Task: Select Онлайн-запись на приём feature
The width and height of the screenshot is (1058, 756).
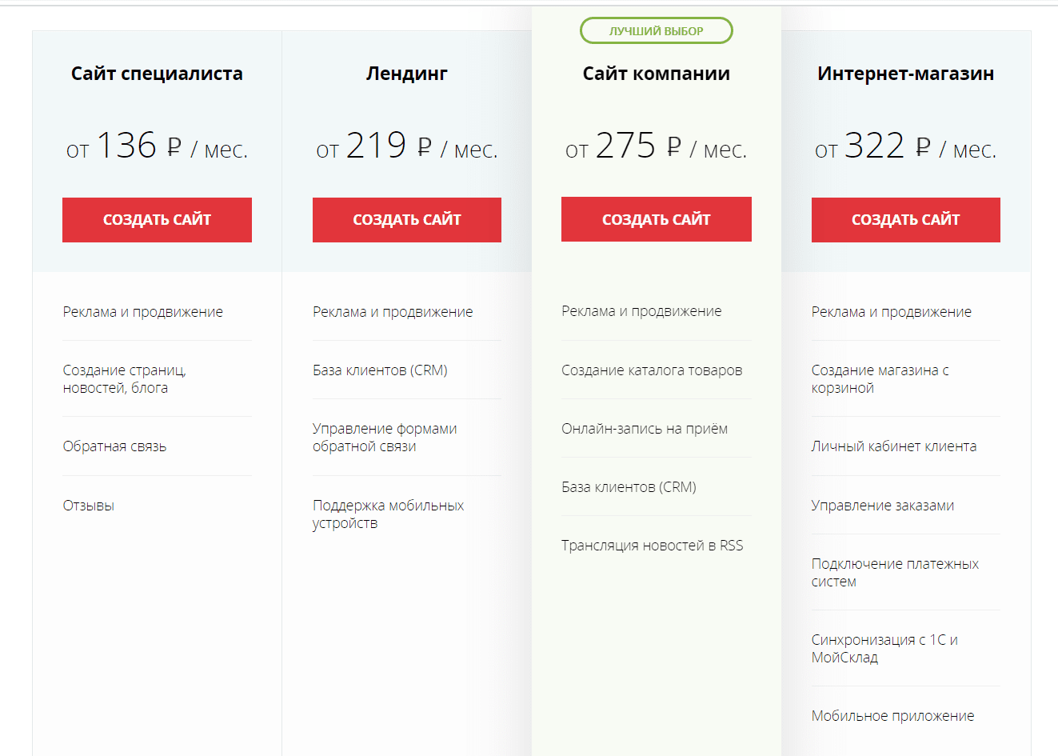Action: (645, 429)
